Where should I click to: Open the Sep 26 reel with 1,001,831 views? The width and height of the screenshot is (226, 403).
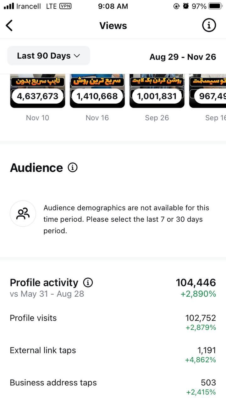[157, 91]
